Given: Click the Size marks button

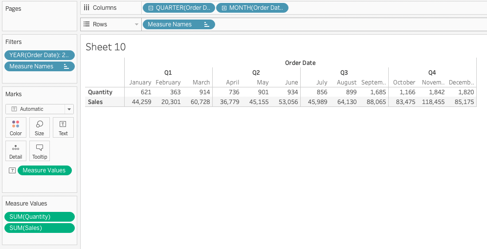Looking at the screenshot, I should 40,127.
